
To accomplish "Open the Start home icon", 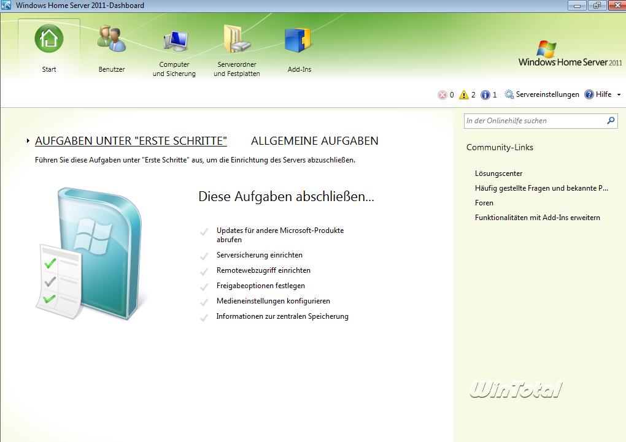I will (x=48, y=39).
